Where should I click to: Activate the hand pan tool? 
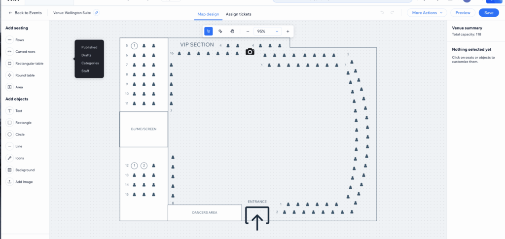coord(233,31)
